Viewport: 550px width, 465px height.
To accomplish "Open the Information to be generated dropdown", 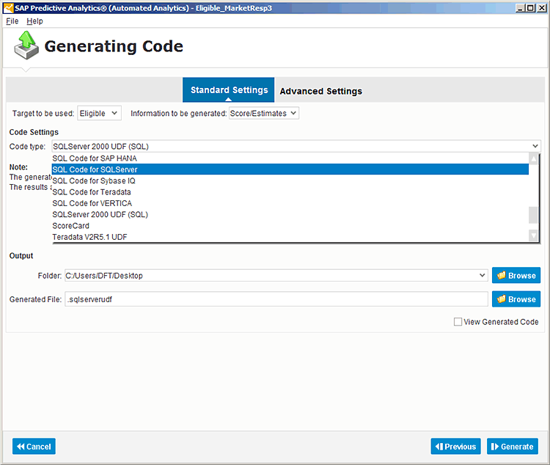I will coord(264,114).
